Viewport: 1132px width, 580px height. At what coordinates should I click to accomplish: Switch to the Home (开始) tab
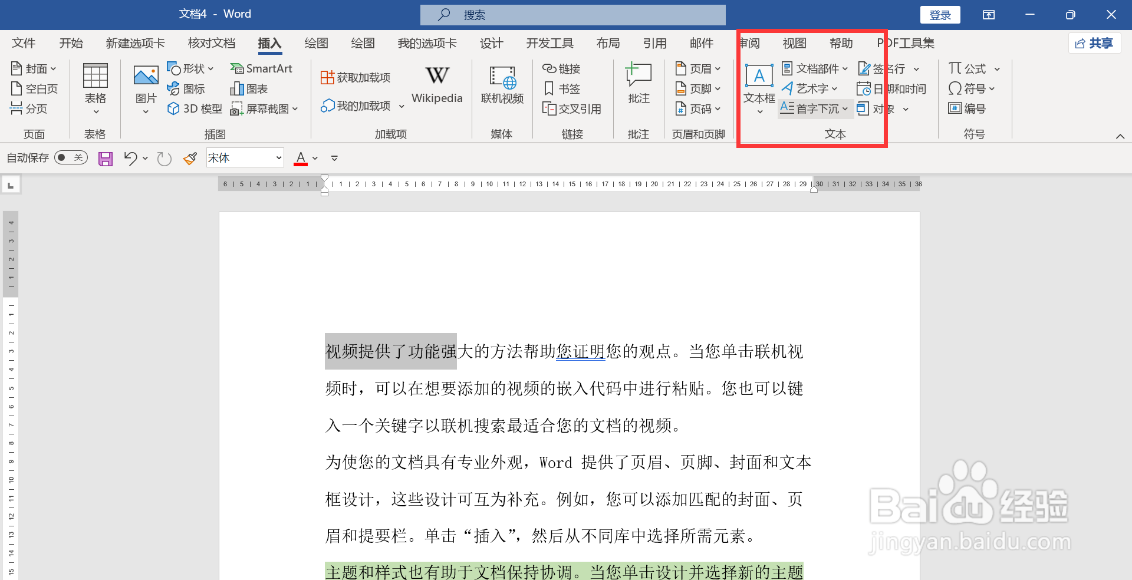(71, 43)
